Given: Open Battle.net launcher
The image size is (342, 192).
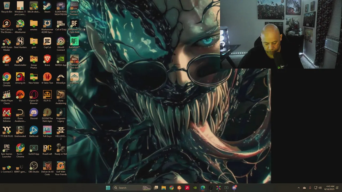Looking at the screenshot, I should click(x=34, y=132).
